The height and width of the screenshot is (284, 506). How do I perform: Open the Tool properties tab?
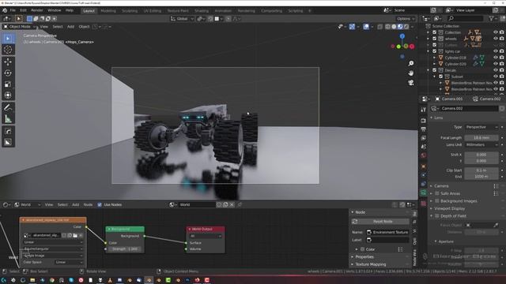coord(424,110)
